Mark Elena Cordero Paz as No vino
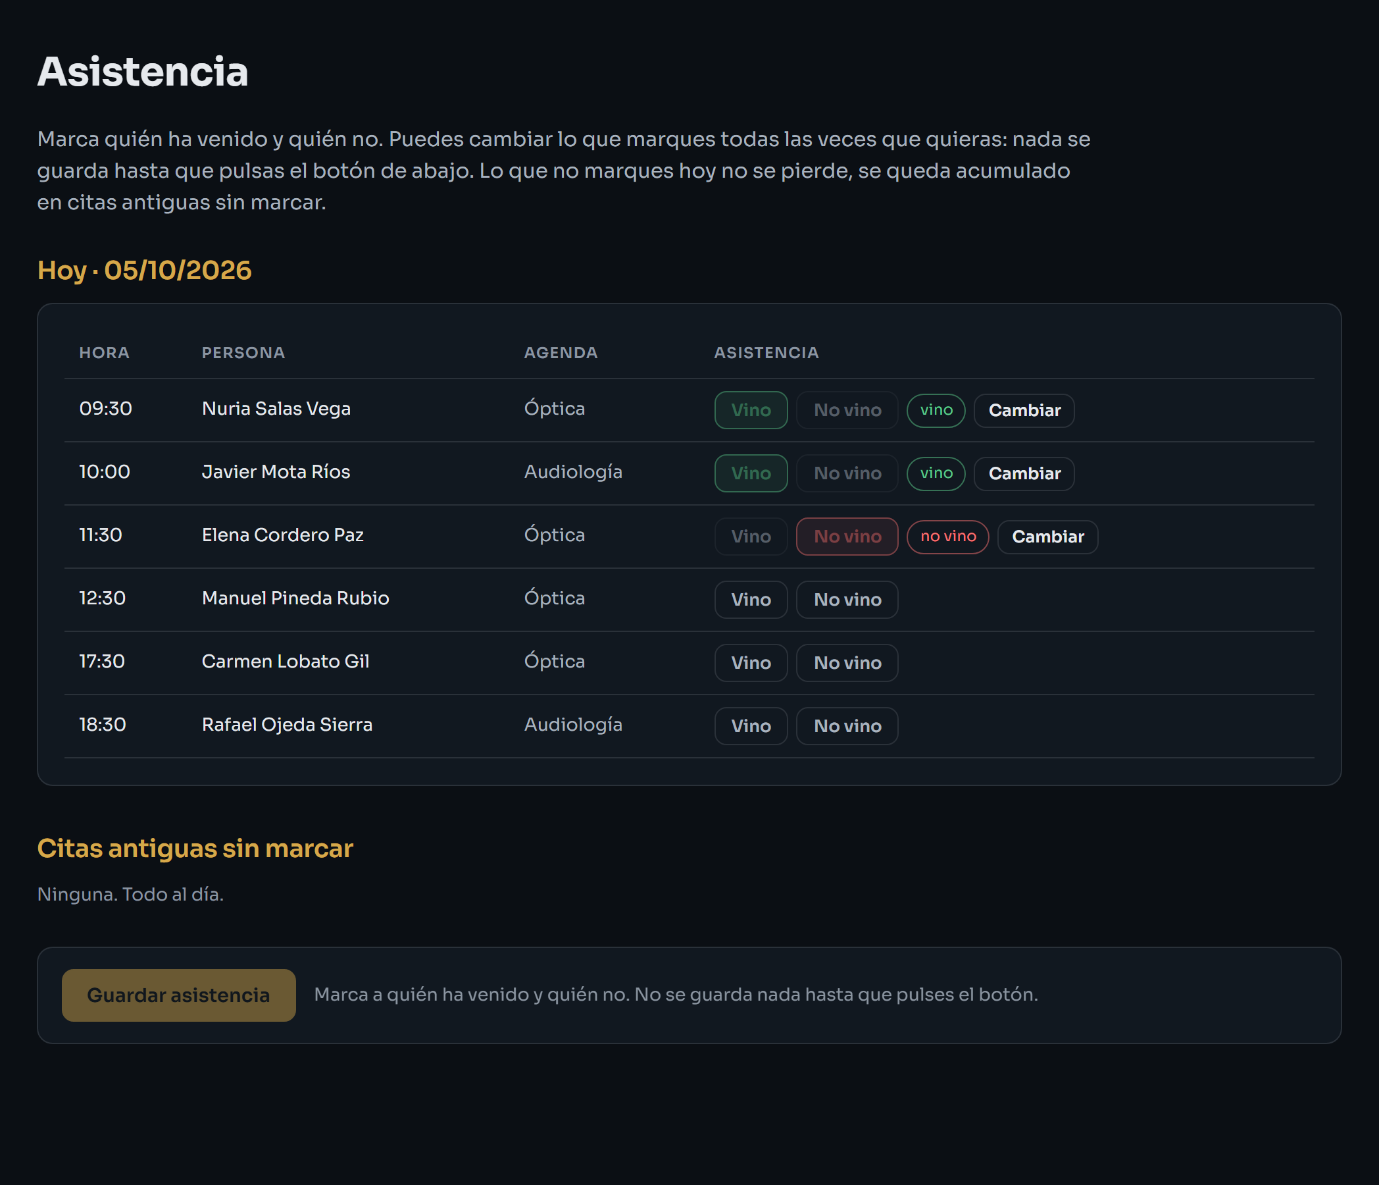The image size is (1379, 1185). (x=847, y=537)
